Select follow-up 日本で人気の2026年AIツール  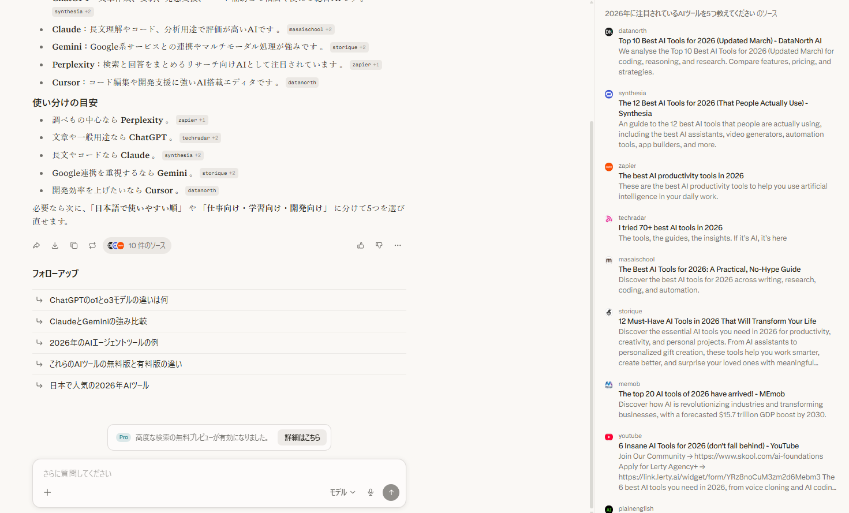219,385
